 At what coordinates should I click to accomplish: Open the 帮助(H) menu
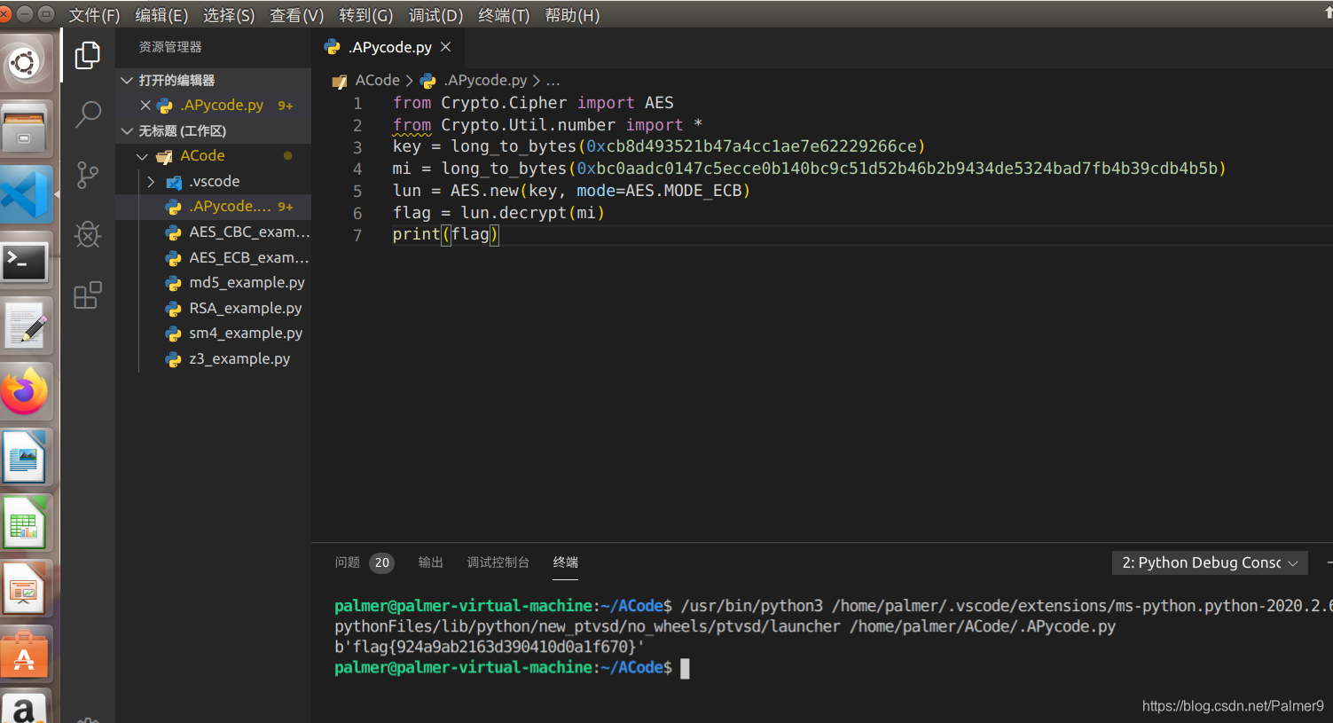tap(572, 15)
